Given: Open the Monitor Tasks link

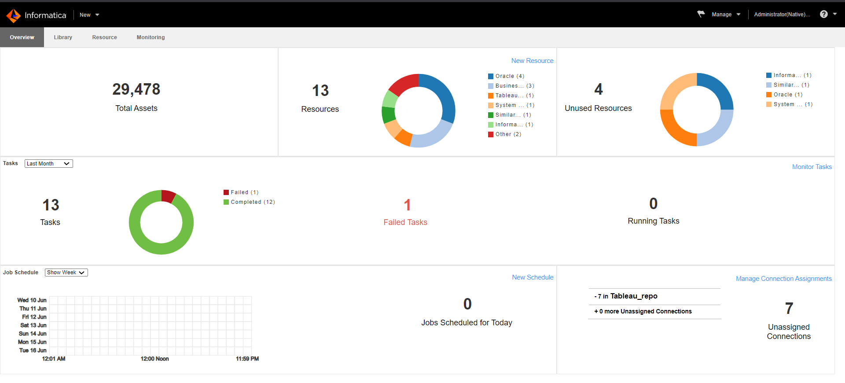Looking at the screenshot, I should 812,167.
